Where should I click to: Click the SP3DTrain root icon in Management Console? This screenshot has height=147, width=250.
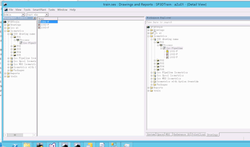point(5,22)
